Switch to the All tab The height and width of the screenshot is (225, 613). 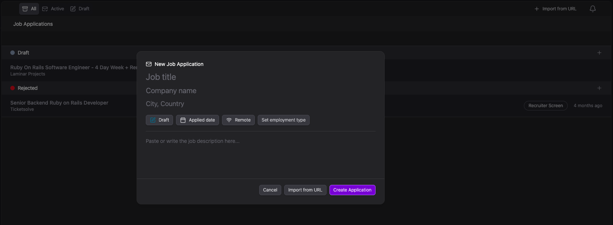point(29,8)
